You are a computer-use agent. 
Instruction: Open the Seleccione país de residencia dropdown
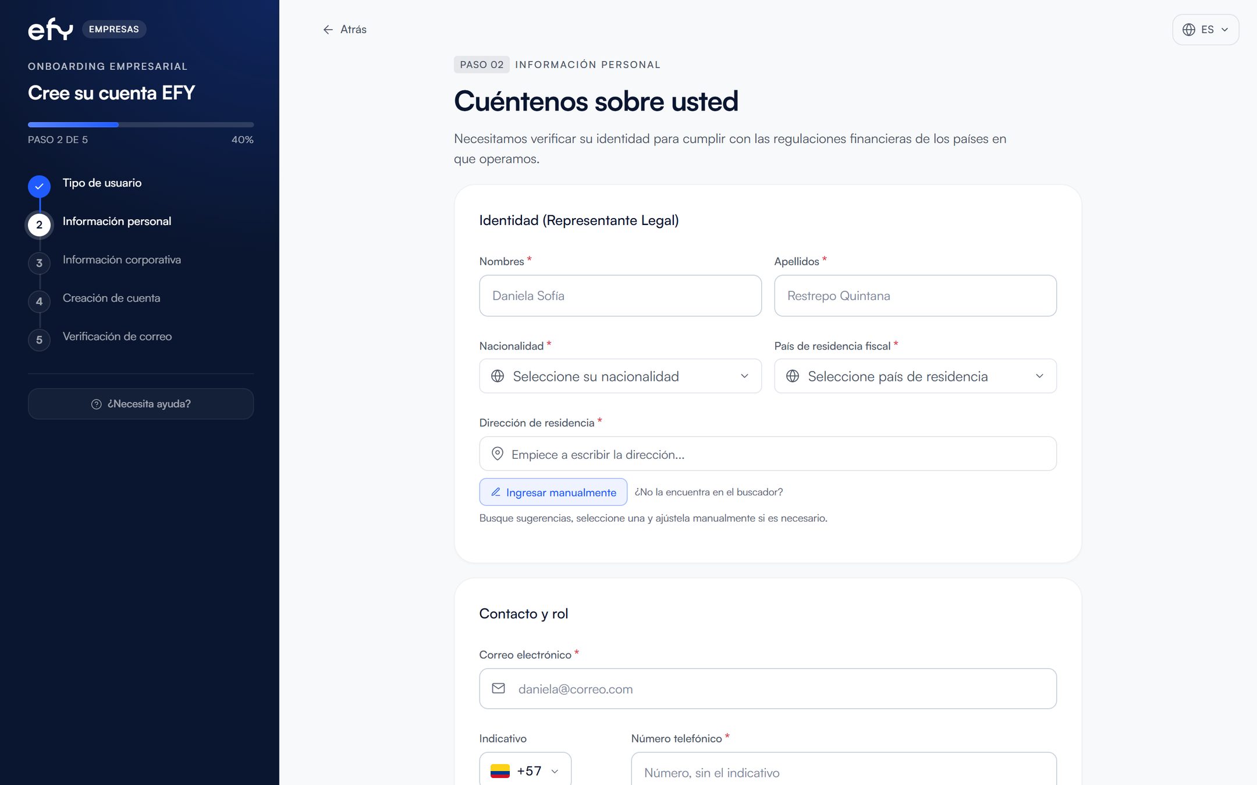click(915, 376)
